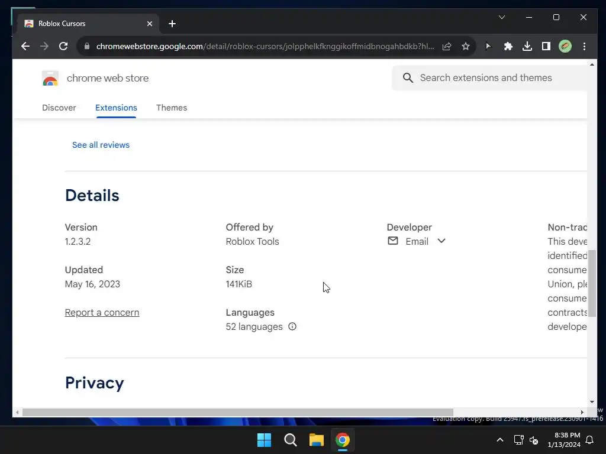606x454 pixels.
Task: Close the Roblox Cursors tab
Action: [x=150, y=24]
